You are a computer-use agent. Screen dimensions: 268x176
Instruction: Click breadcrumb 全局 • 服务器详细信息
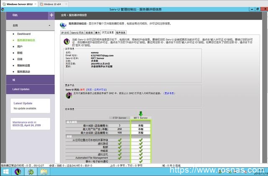74,15
